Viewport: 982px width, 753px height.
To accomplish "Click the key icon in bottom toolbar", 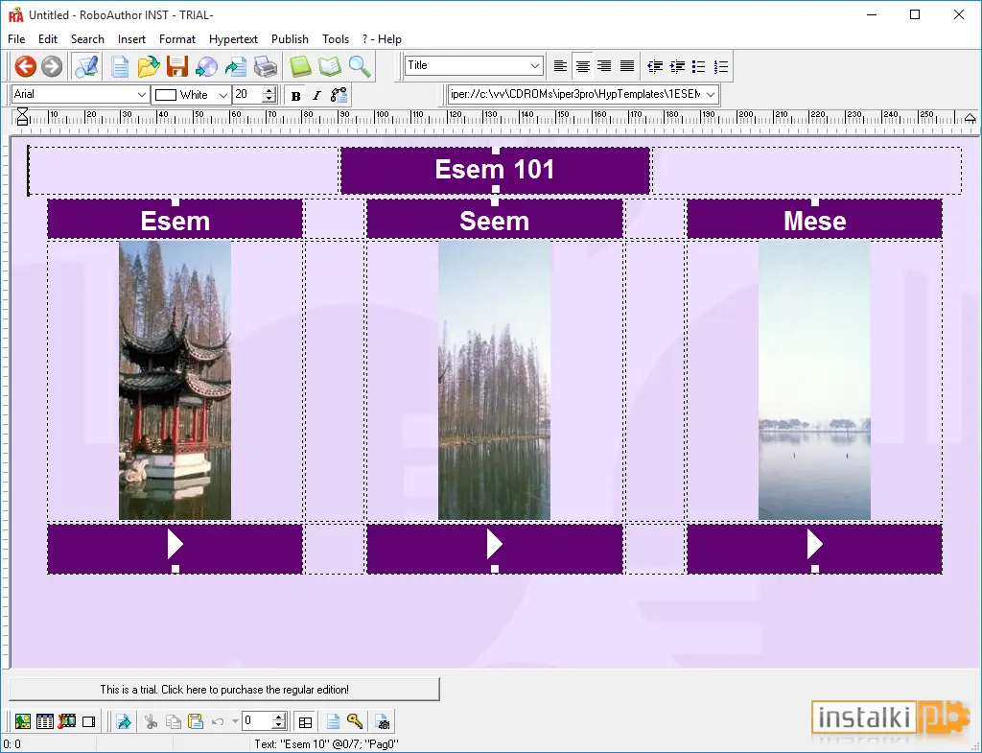I will click(355, 721).
